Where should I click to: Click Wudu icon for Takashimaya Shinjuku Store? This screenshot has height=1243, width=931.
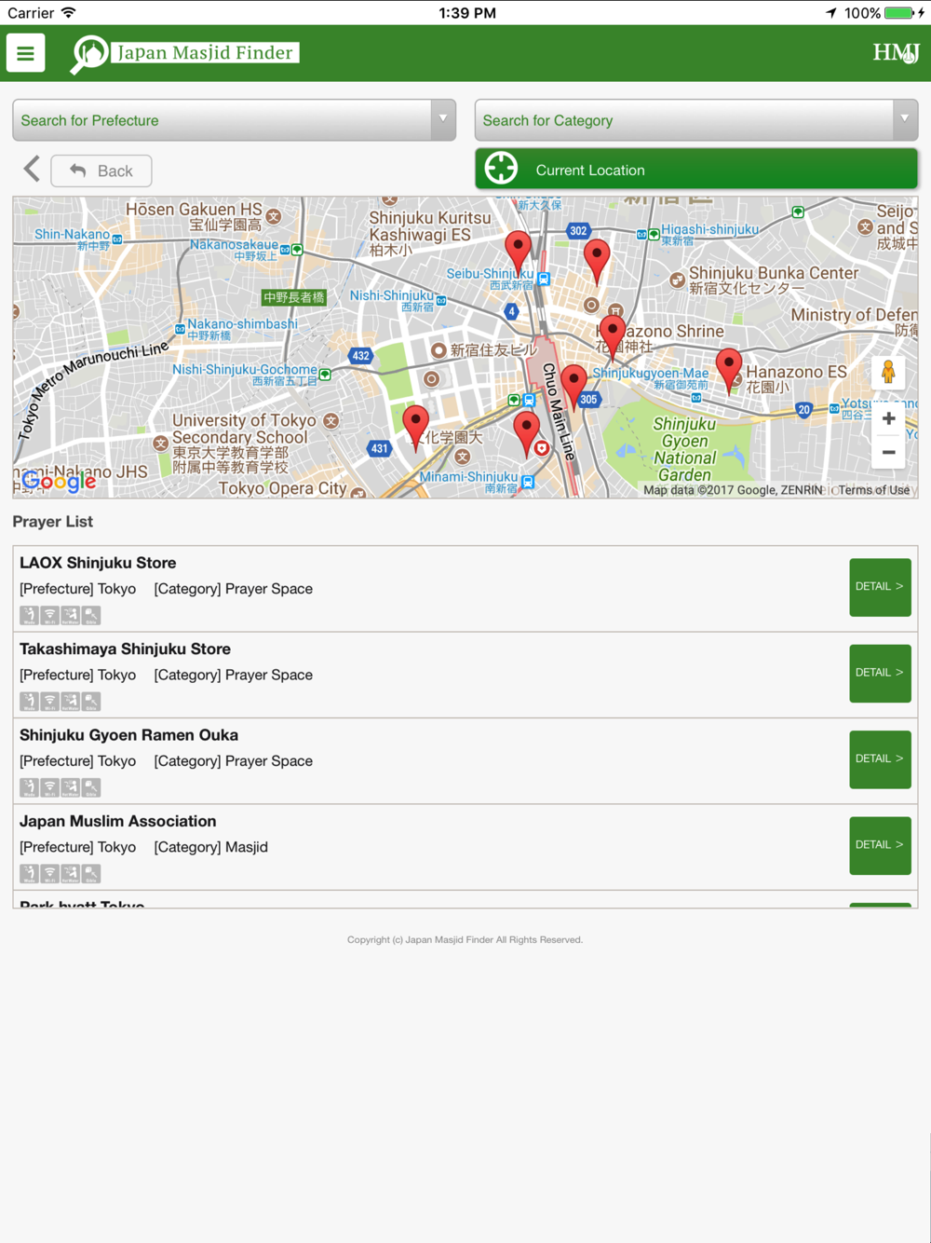pyautogui.click(x=30, y=701)
